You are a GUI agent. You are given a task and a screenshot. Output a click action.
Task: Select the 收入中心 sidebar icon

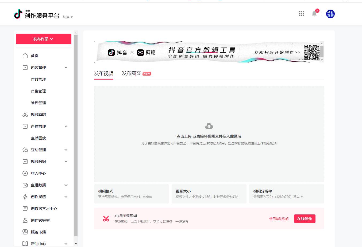point(25,173)
